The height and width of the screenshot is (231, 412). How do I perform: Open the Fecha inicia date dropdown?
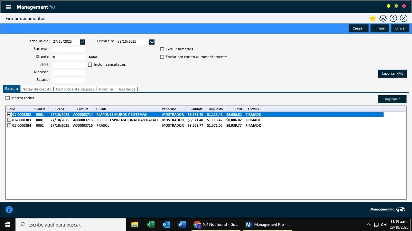82,42
